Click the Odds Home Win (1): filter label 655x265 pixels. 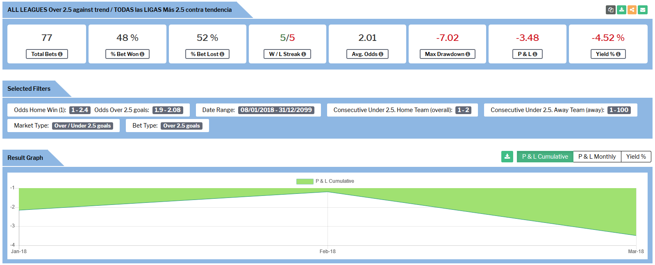[40, 110]
